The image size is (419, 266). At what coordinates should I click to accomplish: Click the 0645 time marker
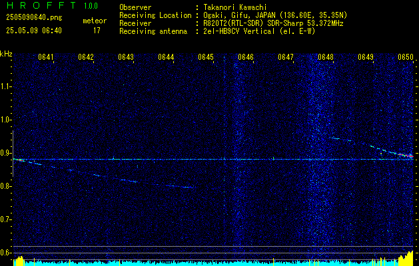tap(206, 57)
